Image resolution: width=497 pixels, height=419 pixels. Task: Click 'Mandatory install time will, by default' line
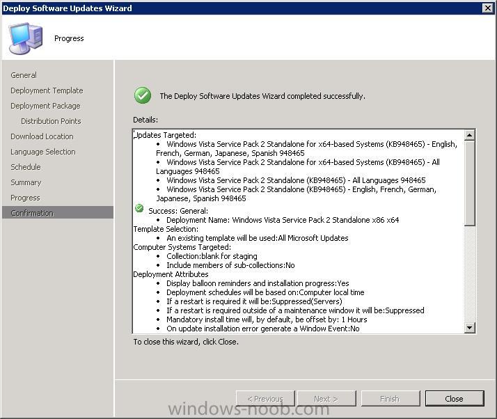tap(267, 319)
